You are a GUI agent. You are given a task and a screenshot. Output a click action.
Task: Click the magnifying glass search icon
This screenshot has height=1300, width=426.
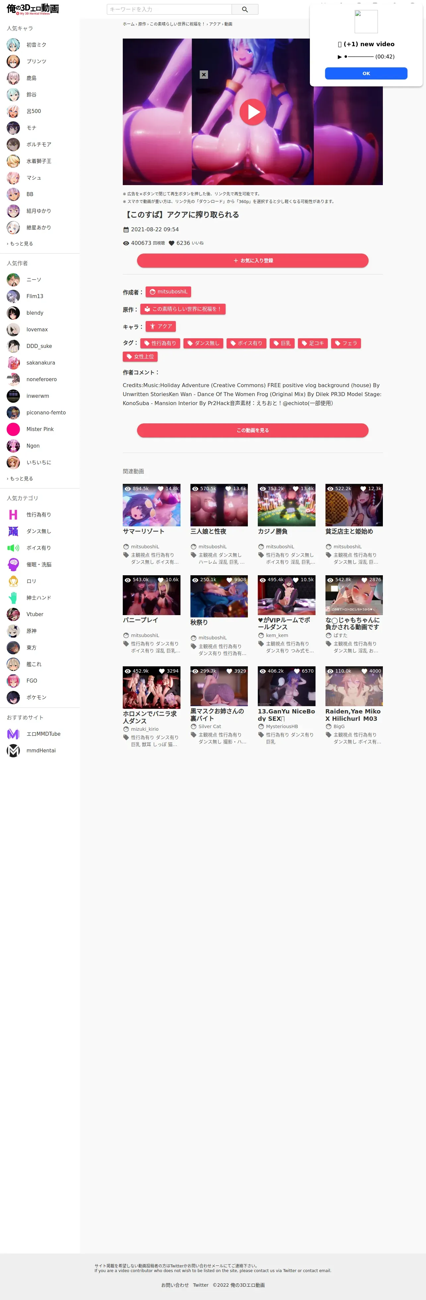(245, 10)
